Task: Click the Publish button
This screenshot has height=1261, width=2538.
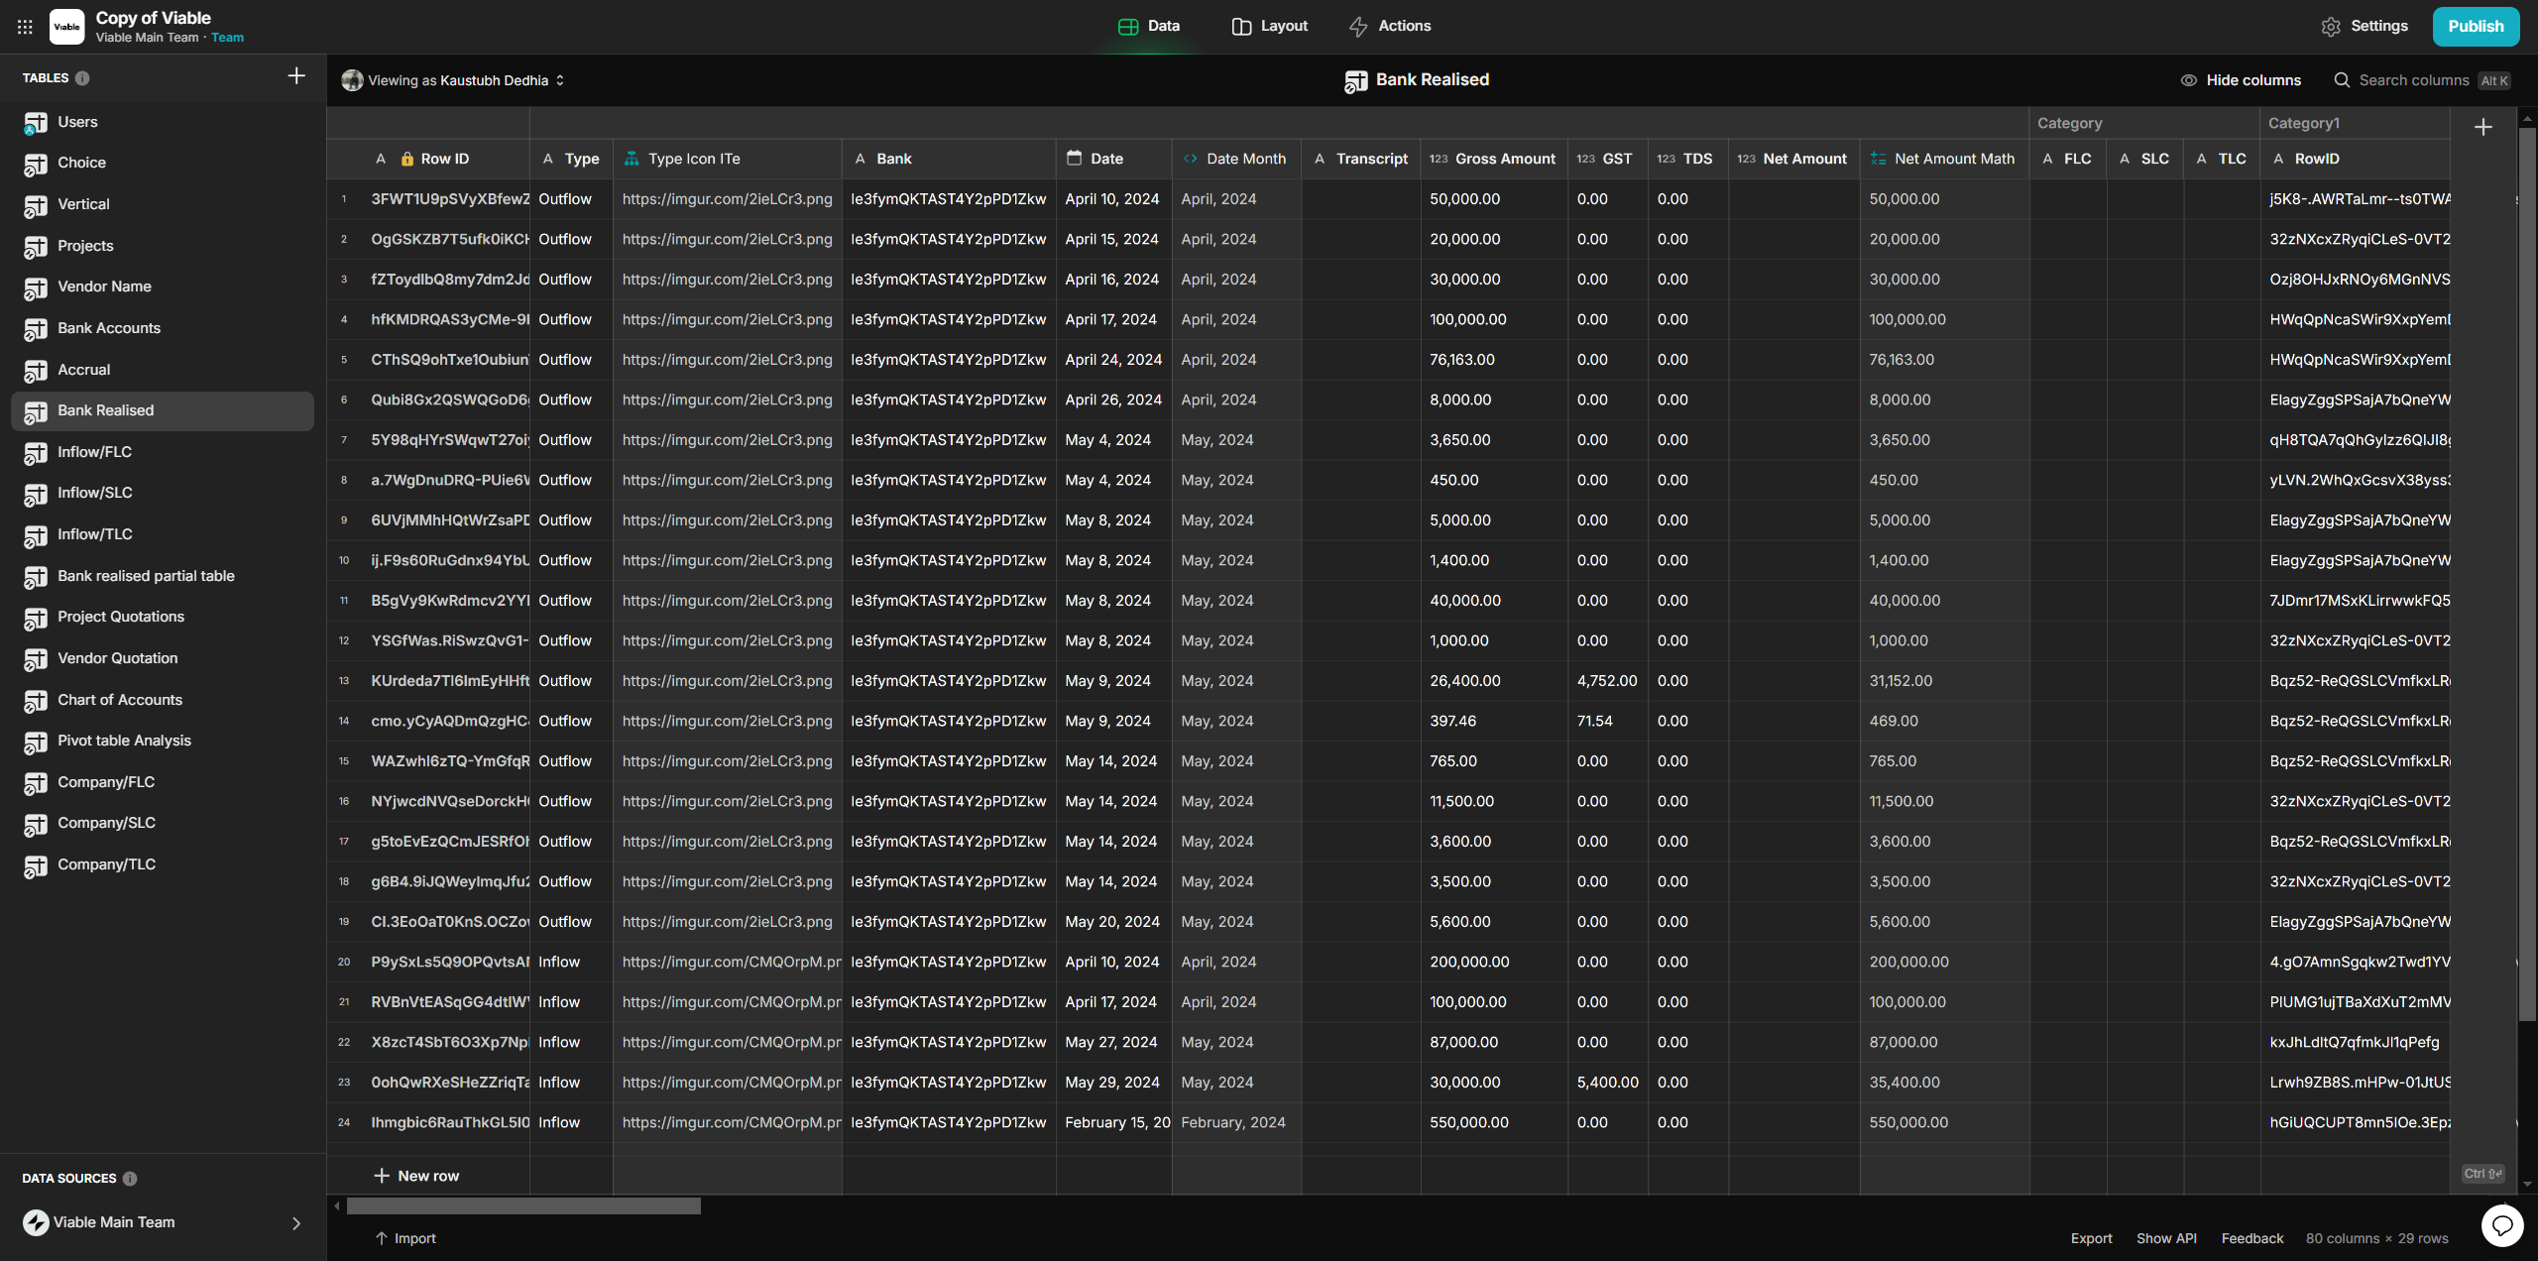Action: tap(2476, 27)
